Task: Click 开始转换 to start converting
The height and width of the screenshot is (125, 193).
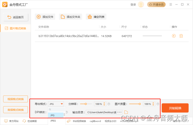Action: (175, 108)
